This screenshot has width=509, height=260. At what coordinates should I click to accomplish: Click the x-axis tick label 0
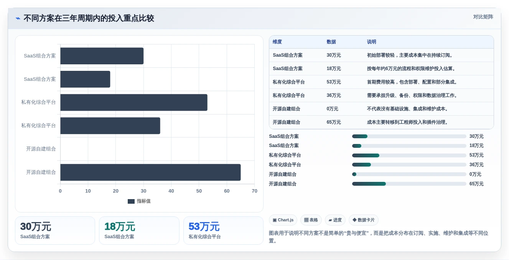[60, 191]
